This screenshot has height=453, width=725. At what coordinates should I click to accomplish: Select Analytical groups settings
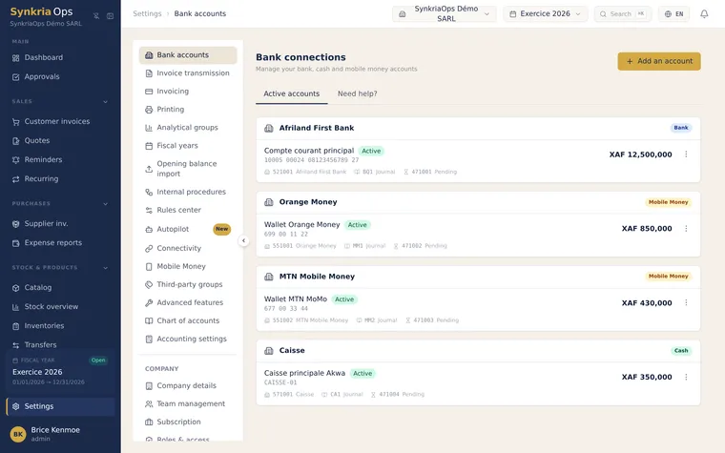coord(188,128)
